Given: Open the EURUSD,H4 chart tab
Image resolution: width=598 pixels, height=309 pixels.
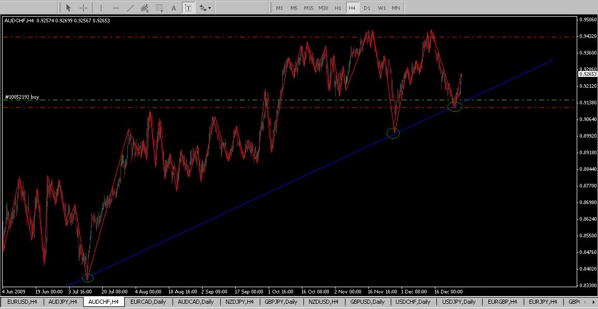Looking at the screenshot, I should [22, 302].
